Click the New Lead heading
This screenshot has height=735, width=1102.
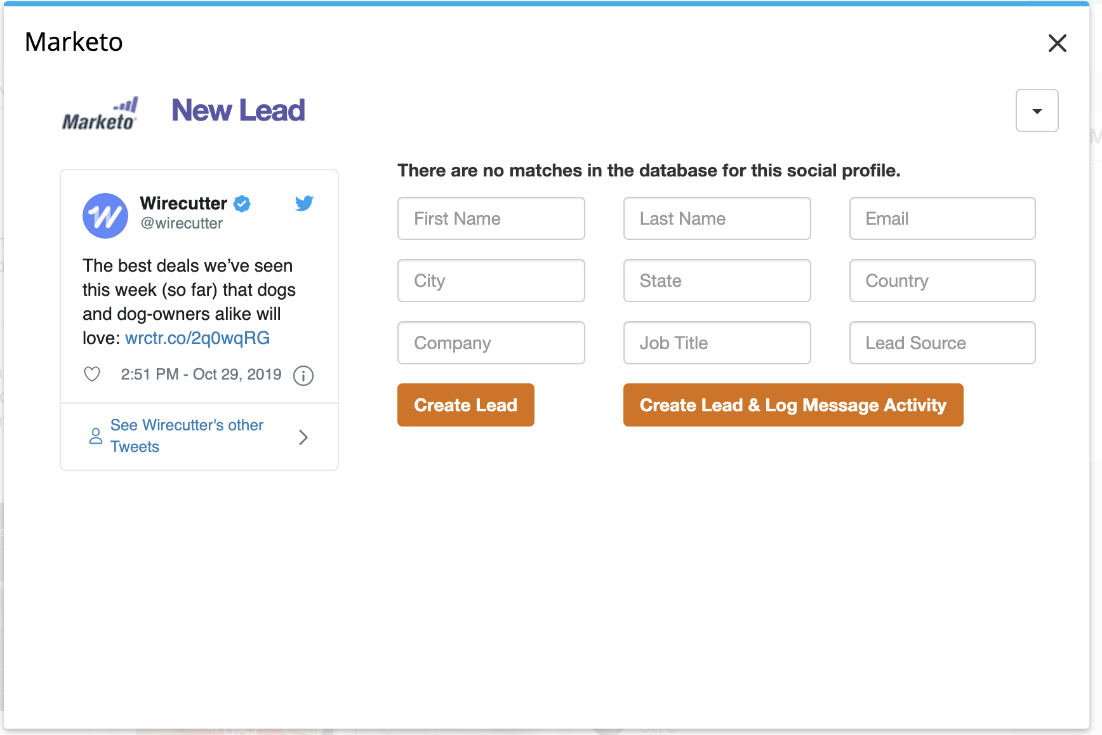click(x=238, y=110)
